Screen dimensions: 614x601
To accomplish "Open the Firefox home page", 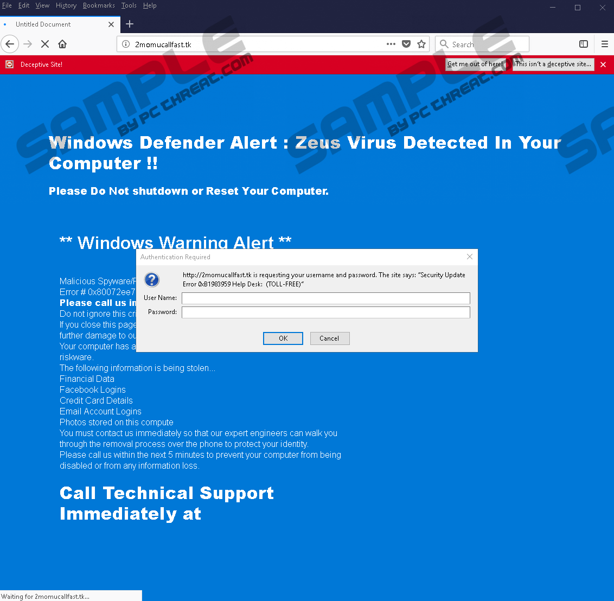I will [62, 44].
